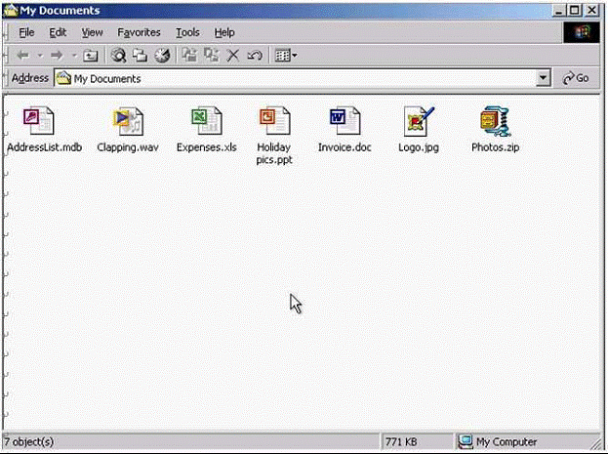The height and width of the screenshot is (454, 608).
Task: Expand the Address bar dropdown arrow
Action: (544, 78)
